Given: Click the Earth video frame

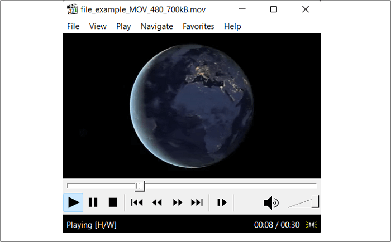Looking at the screenshot, I should coord(192,105).
